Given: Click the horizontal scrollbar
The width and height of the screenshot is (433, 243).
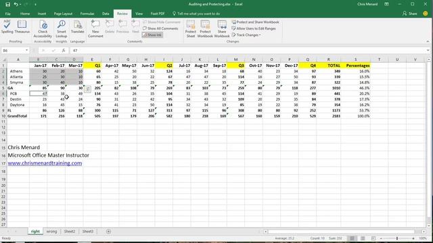Looking at the screenshot, I should pos(341,232).
